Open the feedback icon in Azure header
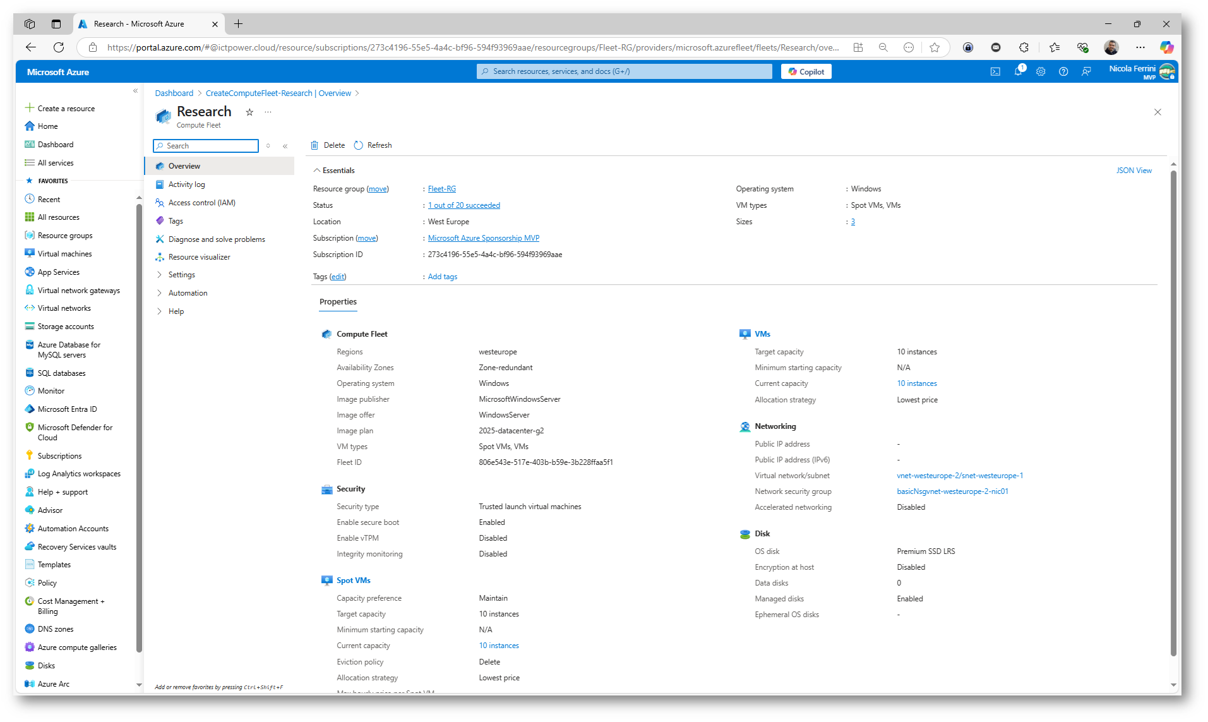 1086,72
